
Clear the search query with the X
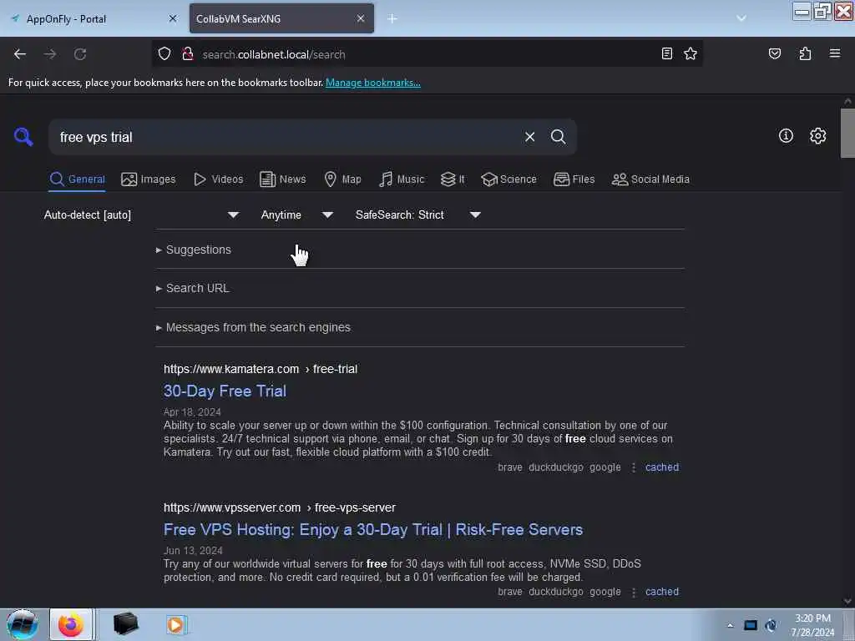tap(529, 137)
